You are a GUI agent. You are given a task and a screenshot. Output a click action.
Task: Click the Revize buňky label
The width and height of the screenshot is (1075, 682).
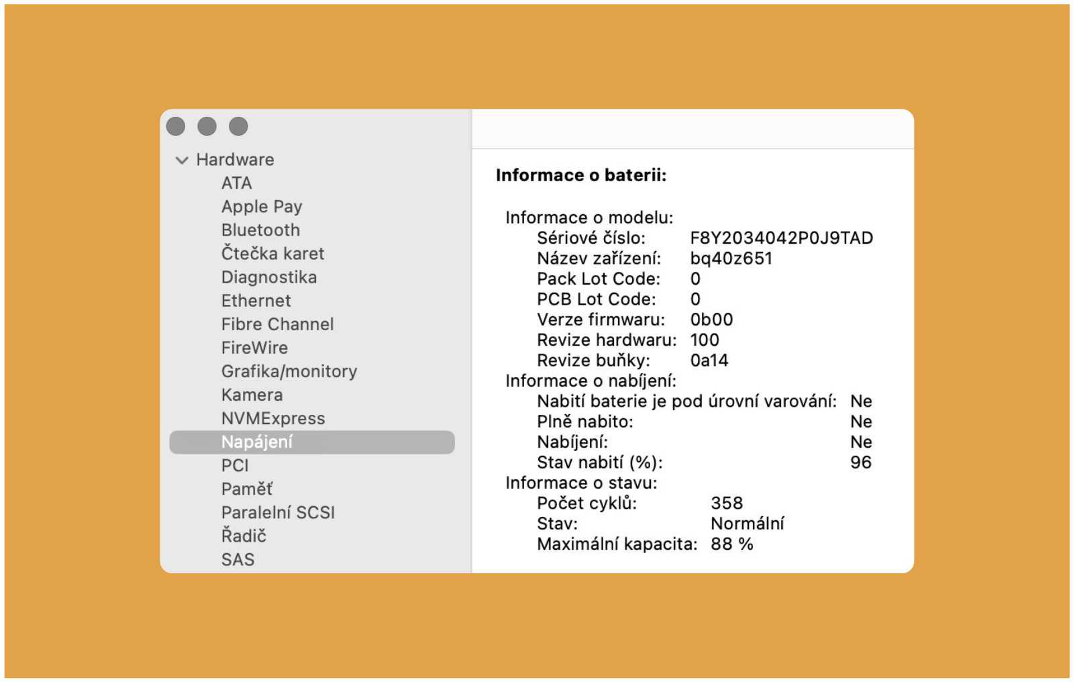point(594,360)
